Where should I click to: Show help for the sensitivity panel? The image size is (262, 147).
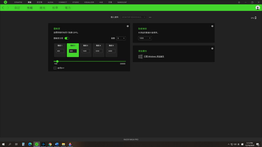pyautogui.click(x=128, y=26)
